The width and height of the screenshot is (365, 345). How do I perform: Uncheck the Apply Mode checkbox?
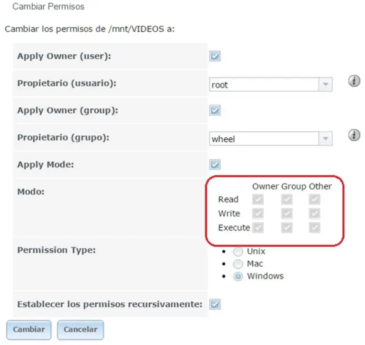point(215,165)
